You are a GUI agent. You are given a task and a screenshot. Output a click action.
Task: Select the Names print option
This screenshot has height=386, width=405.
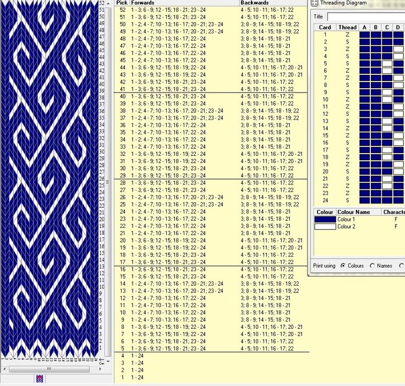click(372, 265)
